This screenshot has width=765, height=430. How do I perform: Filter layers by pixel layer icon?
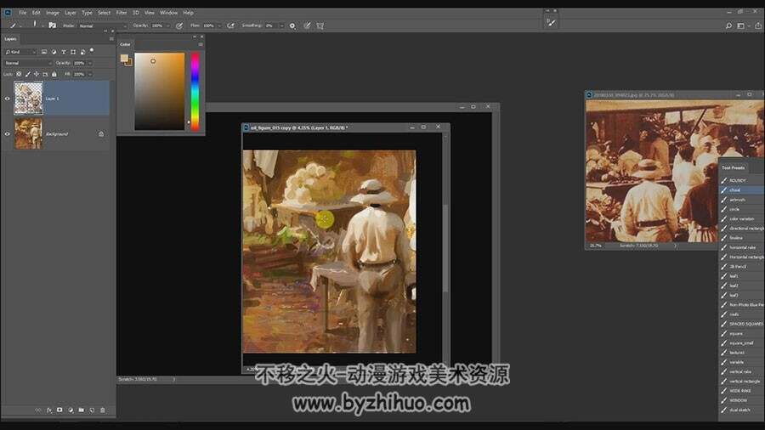pyautogui.click(x=44, y=52)
